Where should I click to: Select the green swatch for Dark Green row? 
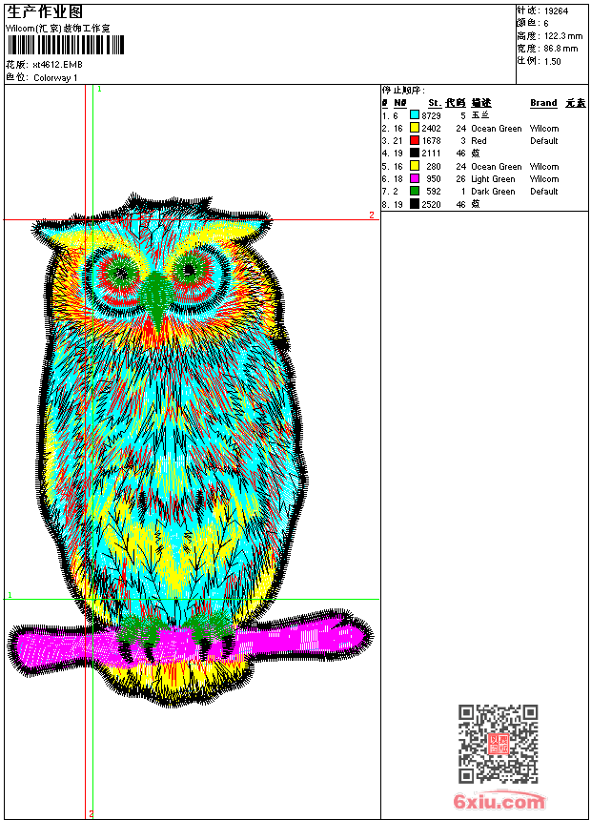pos(415,191)
